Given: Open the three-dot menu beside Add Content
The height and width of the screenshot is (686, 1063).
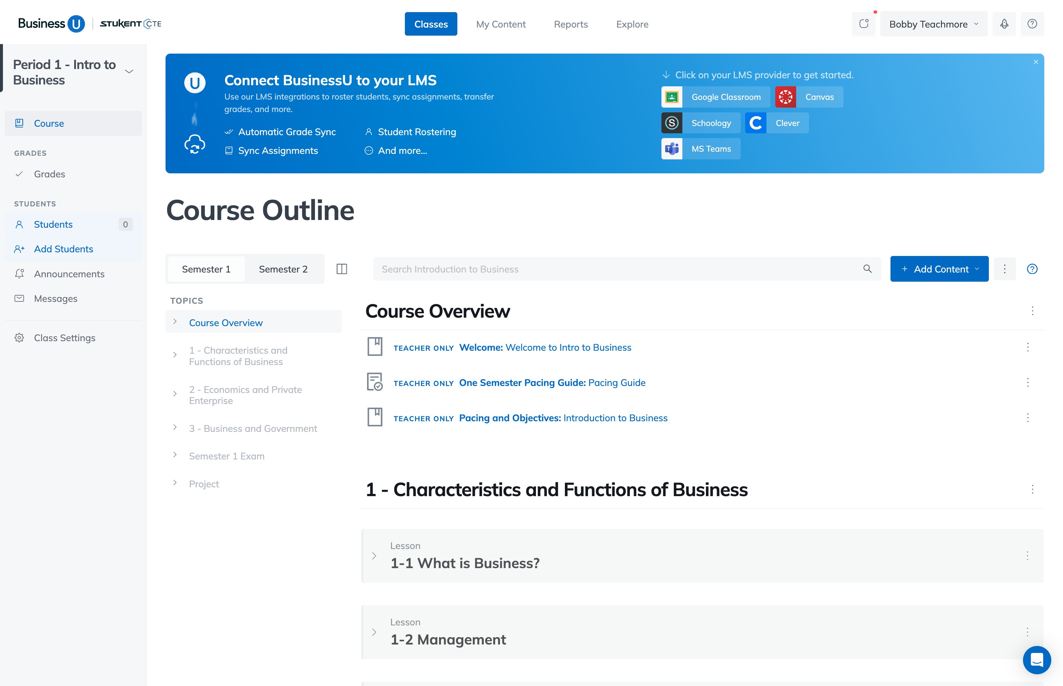Looking at the screenshot, I should [1005, 269].
